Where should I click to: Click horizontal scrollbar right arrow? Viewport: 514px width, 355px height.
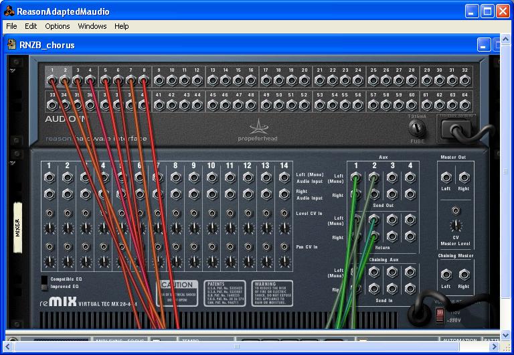(x=495, y=346)
